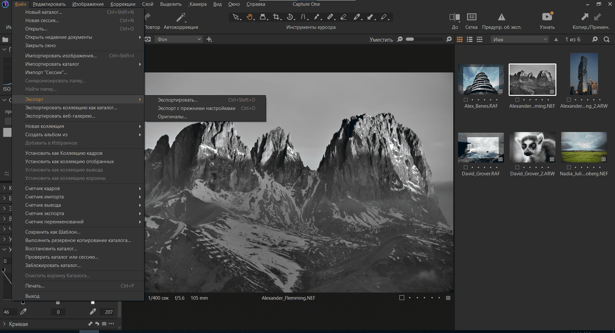Toggle layer visibility eye icon beside Фон
This screenshot has width=615, height=333.
(x=148, y=39)
